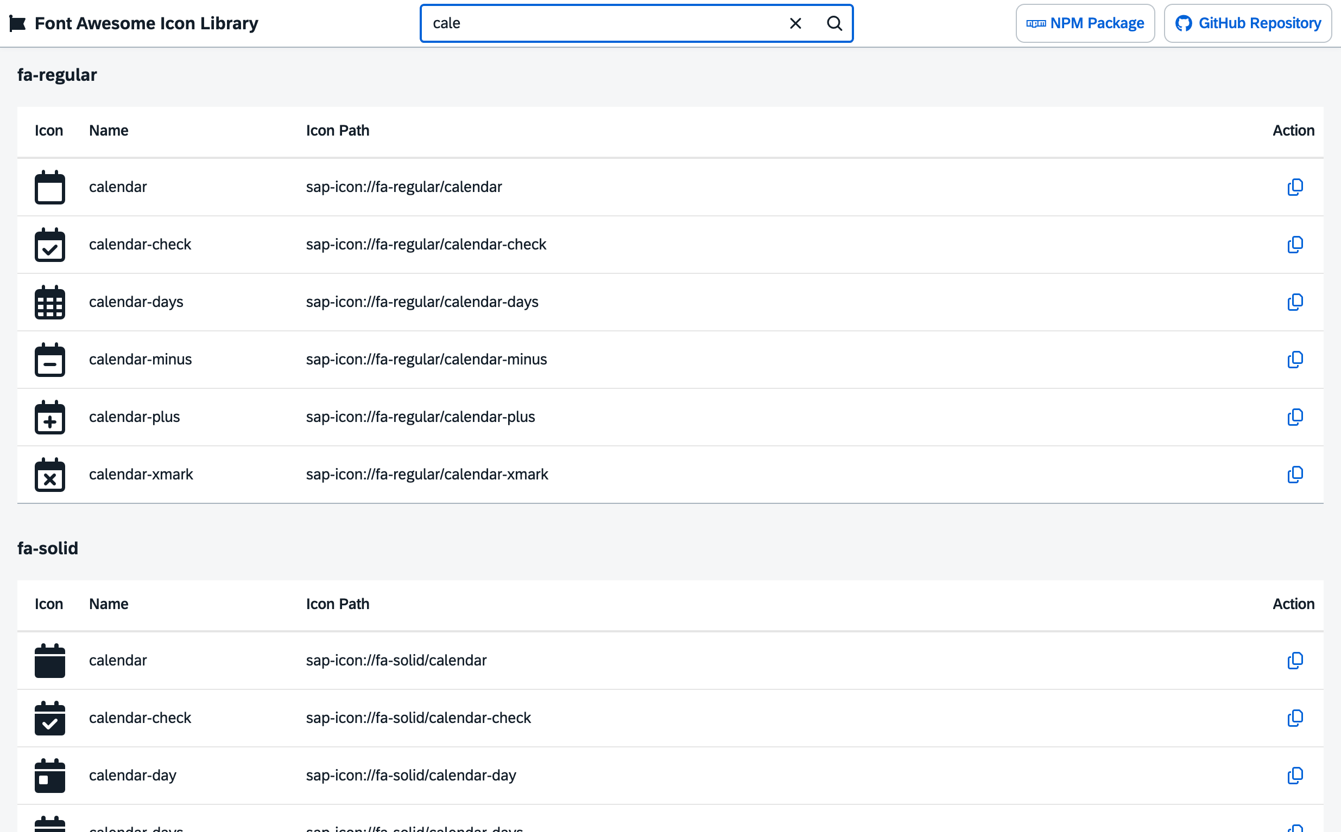Click the name 'calendar-xmark' in fa-regular
Viewport: 1341px width, 832px height.
point(141,475)
